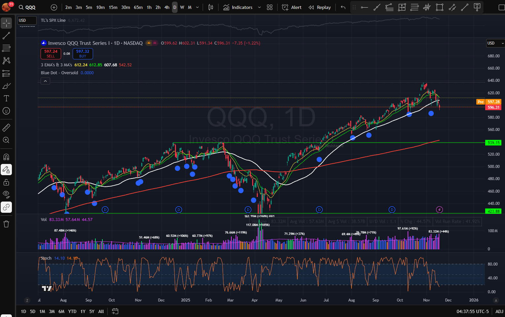Image resolution: width=505 pixels, height=317 pixels.
Task: Click the timezone Z button on time axis
Action: coord(27,300)
